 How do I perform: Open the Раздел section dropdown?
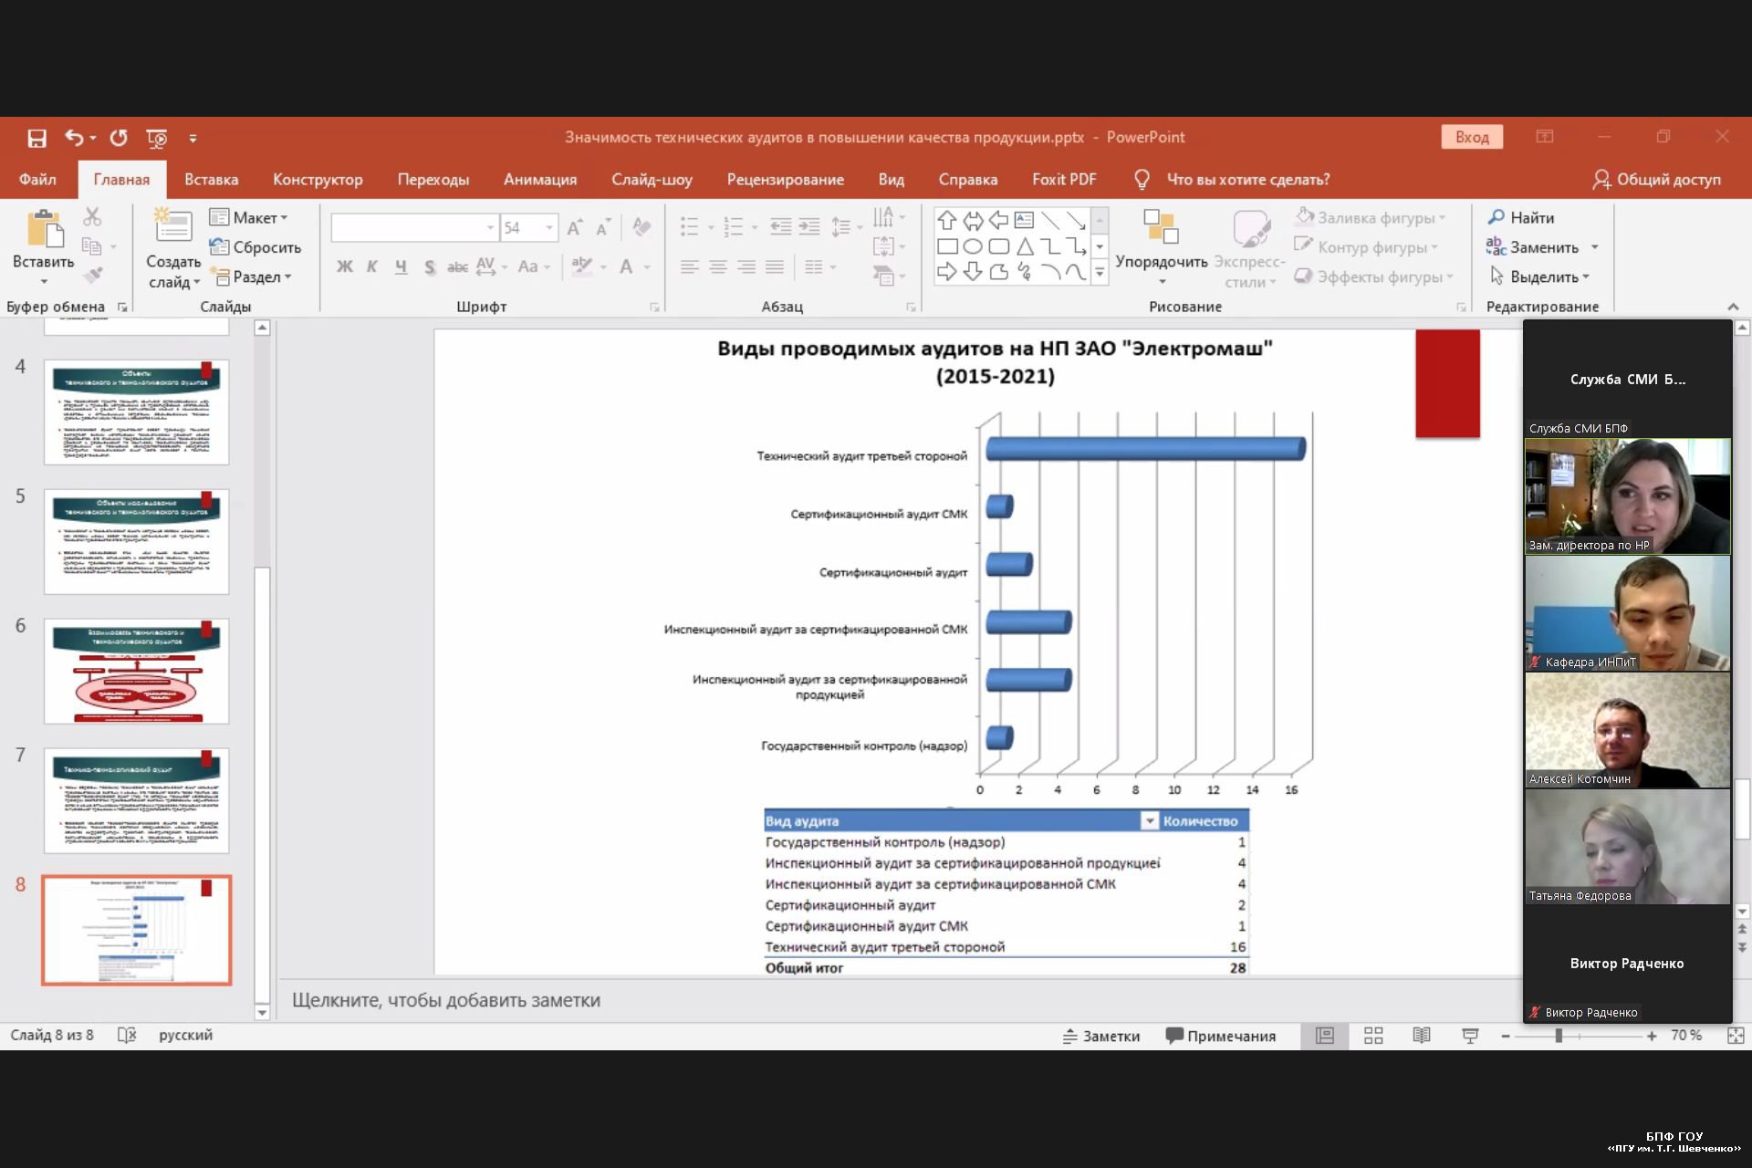click(x=250, y=276)
